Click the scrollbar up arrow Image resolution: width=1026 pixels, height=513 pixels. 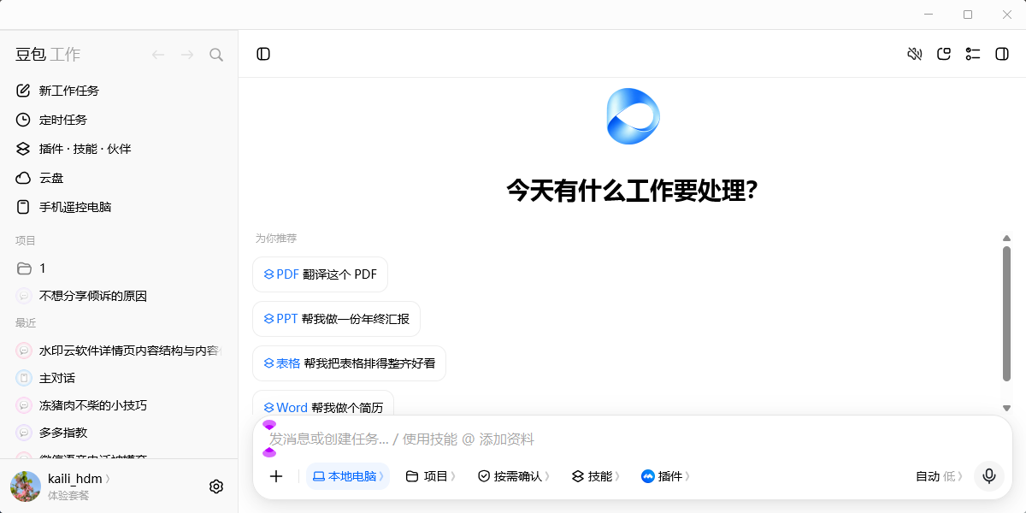click(1006, 239)
